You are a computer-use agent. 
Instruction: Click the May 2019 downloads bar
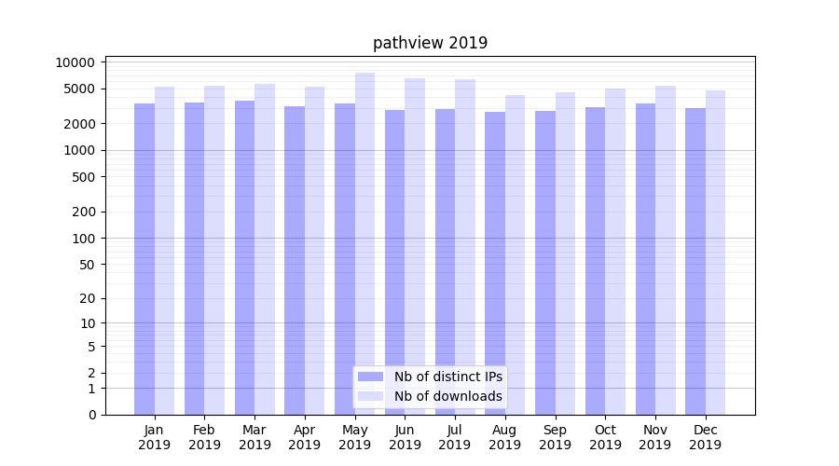[364, 242]
